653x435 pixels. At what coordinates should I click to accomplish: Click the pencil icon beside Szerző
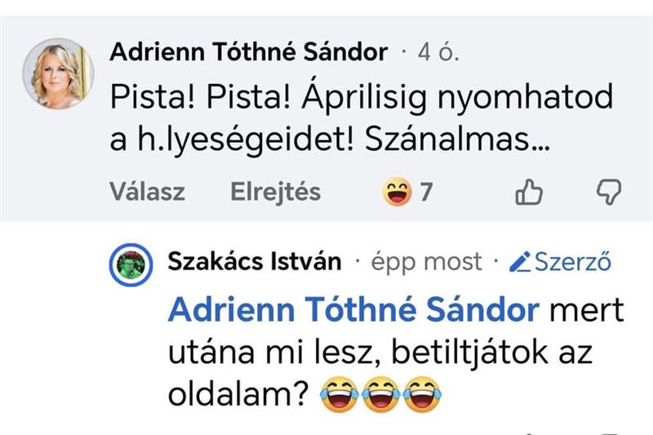[x=519, y=262]
